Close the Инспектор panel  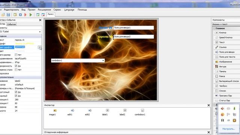[x=208, y=105]
